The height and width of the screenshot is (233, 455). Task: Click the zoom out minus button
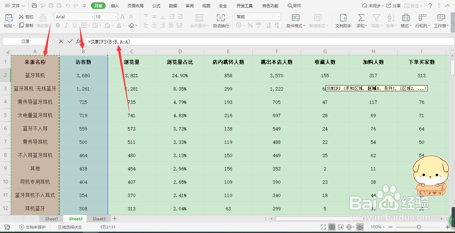390,227
